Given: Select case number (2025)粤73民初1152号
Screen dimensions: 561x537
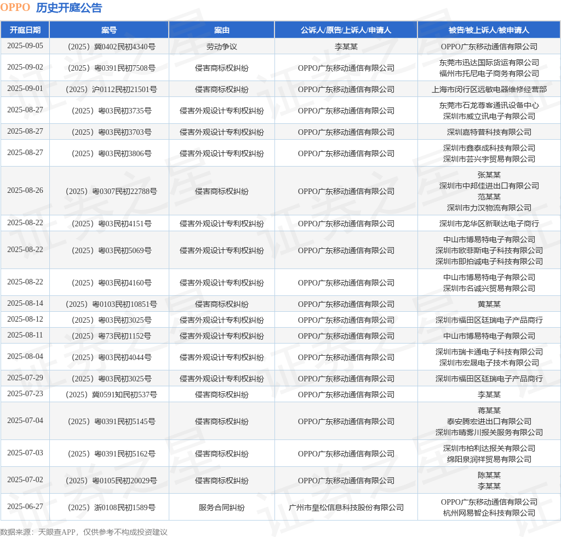Looking at the screenshot, I should [x=111, y=336].
